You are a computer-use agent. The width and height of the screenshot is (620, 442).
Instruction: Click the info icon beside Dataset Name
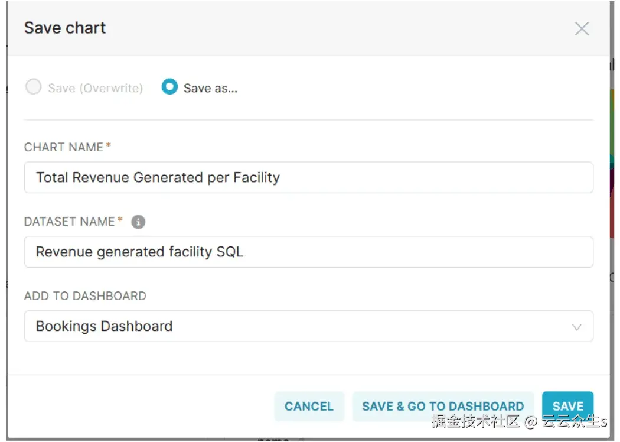[138, 222]
